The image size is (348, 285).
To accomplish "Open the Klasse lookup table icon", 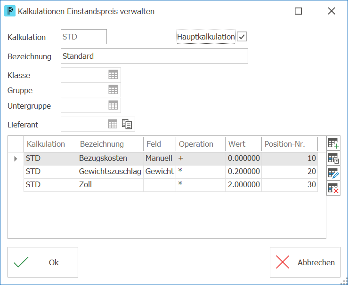I will (113, 75).
